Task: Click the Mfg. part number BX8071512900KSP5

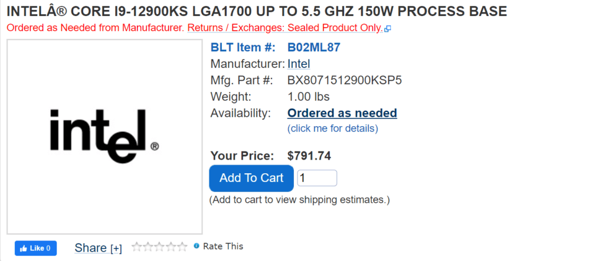Action: pos(344,80)
